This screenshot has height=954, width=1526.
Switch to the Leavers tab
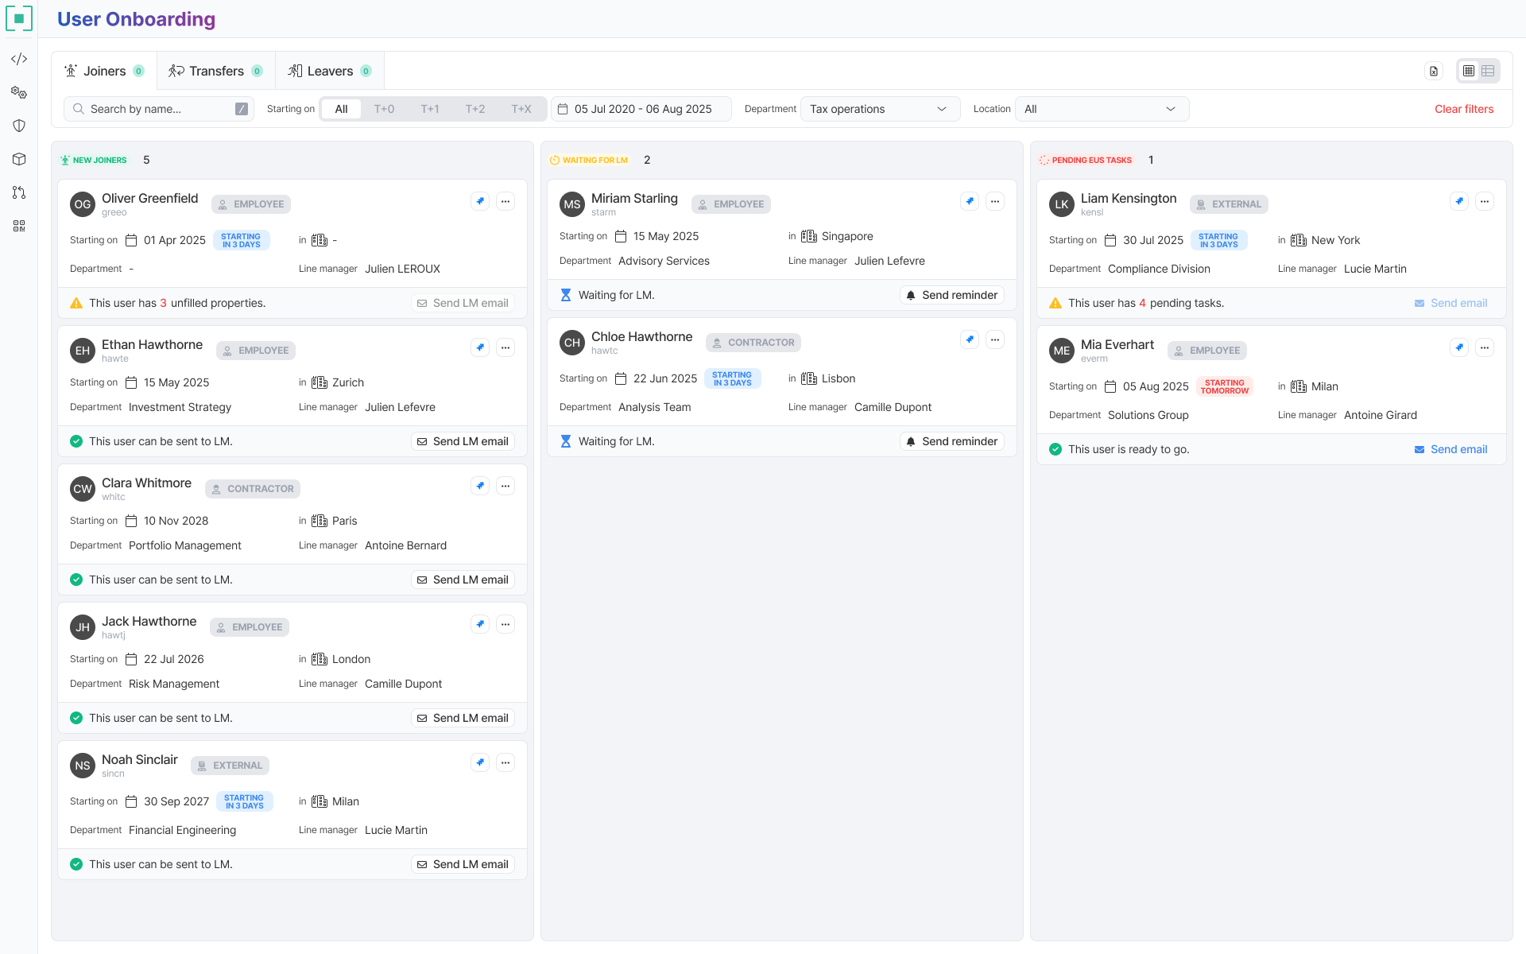pos(329,71)
